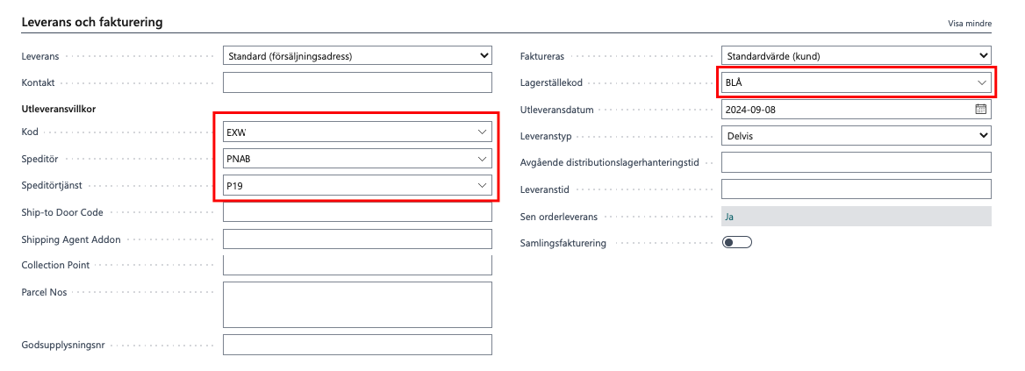The height and width of the screenshot is (371, 1025).
Task: Expand Speditör dropdown with PNAB
Action: click(x=481, y=159)
